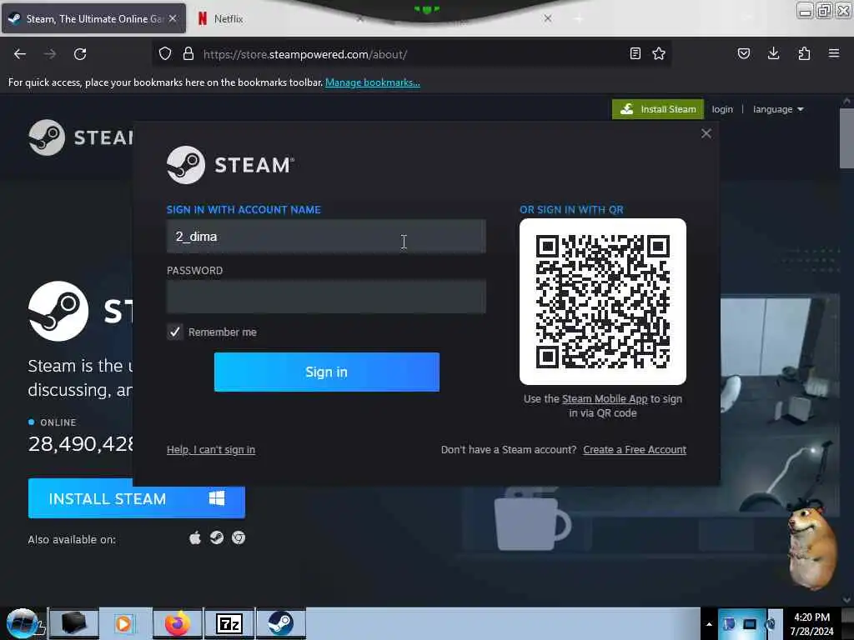Show site security padlock info
Screen dimensions: 854x640
[188, 53]
